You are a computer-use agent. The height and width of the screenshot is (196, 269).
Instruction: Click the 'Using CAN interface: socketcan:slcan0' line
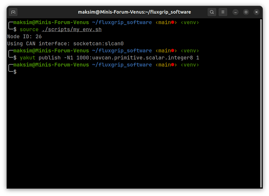[x=65, y=44]
